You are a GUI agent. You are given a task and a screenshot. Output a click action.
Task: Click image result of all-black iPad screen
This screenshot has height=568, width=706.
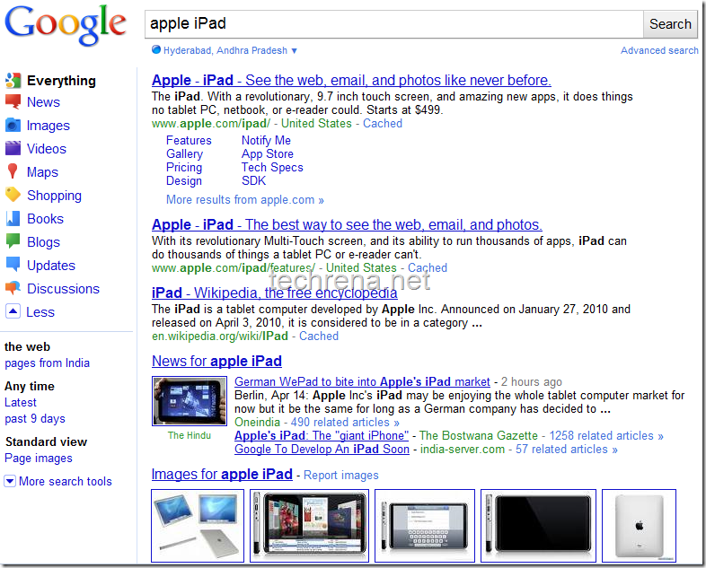539,526
